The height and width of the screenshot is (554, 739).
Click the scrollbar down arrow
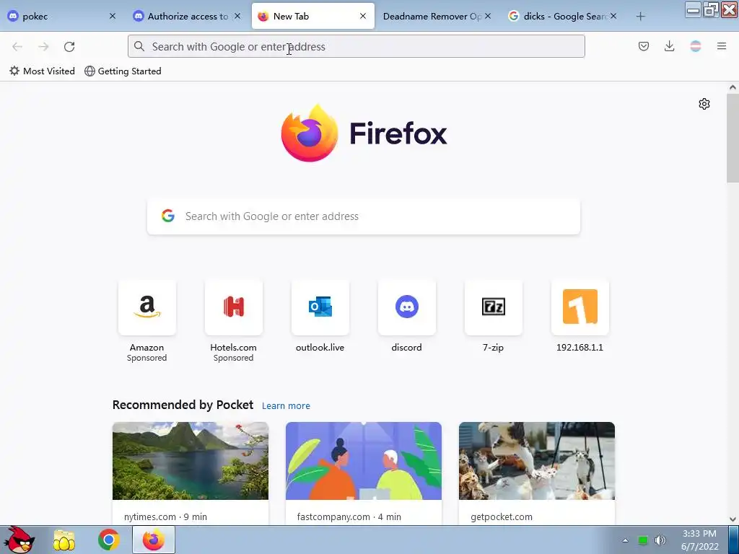[x=733, y=519]
